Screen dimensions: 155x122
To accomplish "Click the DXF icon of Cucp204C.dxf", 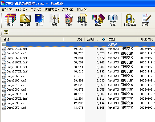I will coord(4,53).
